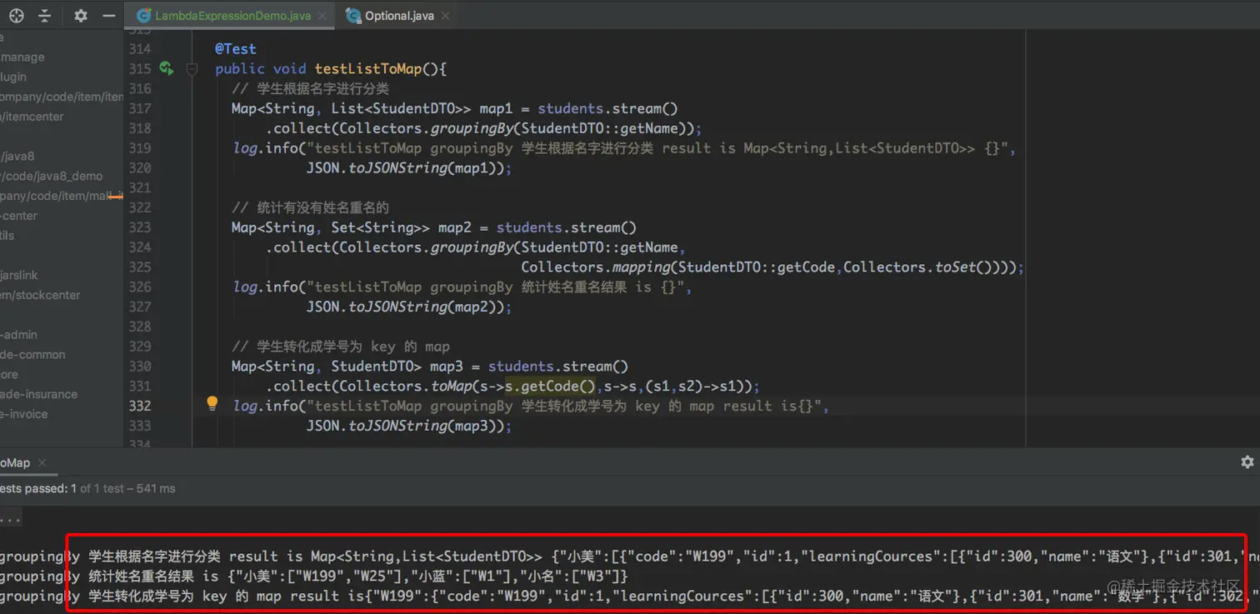Hide the project panel with the minus icon
Image resolution: width=1260 pixels, height=614 pixels.
coord(109,16)
